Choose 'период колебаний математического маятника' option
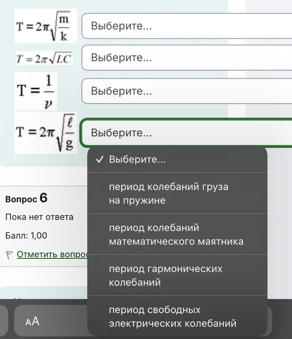The height and width of the screenshot is (339, 292). tap(177, 234)
